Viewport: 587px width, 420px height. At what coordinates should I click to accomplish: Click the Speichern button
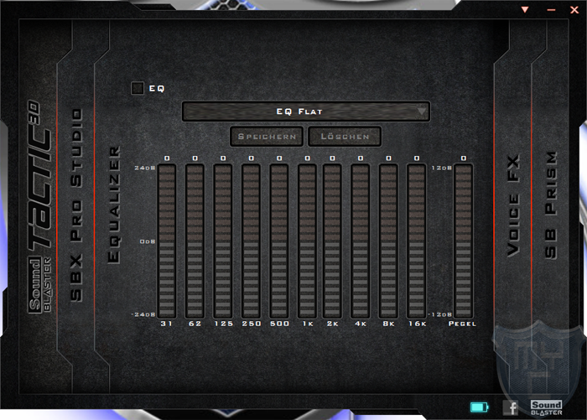(268, 137)
